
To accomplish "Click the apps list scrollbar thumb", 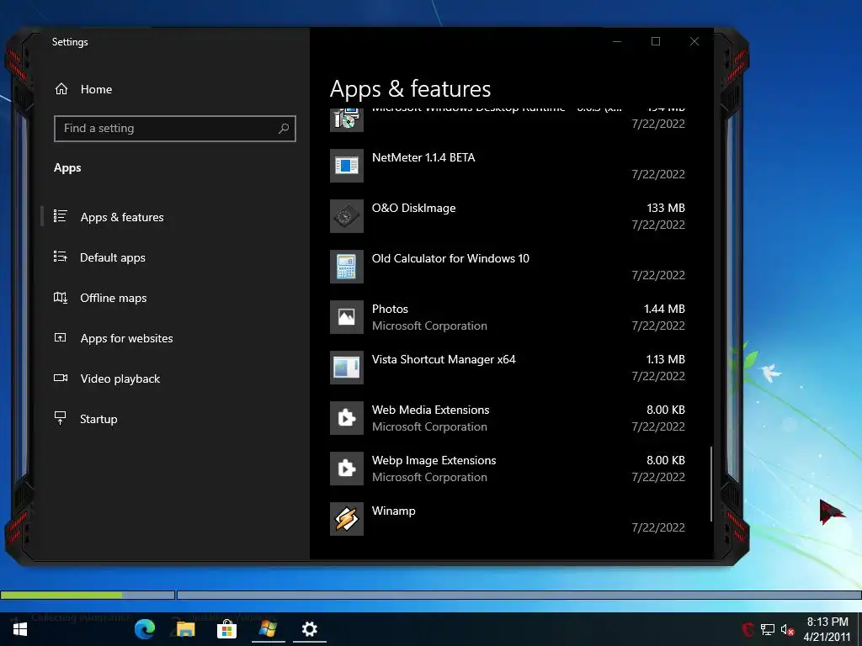I will tap(710, 484).
